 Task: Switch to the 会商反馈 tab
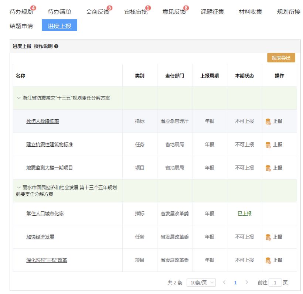tap(98, 12)
